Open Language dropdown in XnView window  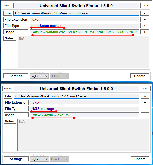[x=39, y=76]
